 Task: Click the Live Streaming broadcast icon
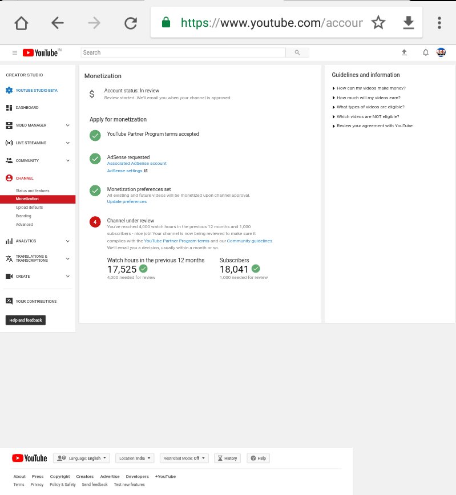click(9, 143)
